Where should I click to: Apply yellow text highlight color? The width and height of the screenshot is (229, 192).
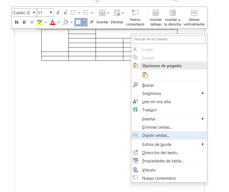[x=40, y=22]
